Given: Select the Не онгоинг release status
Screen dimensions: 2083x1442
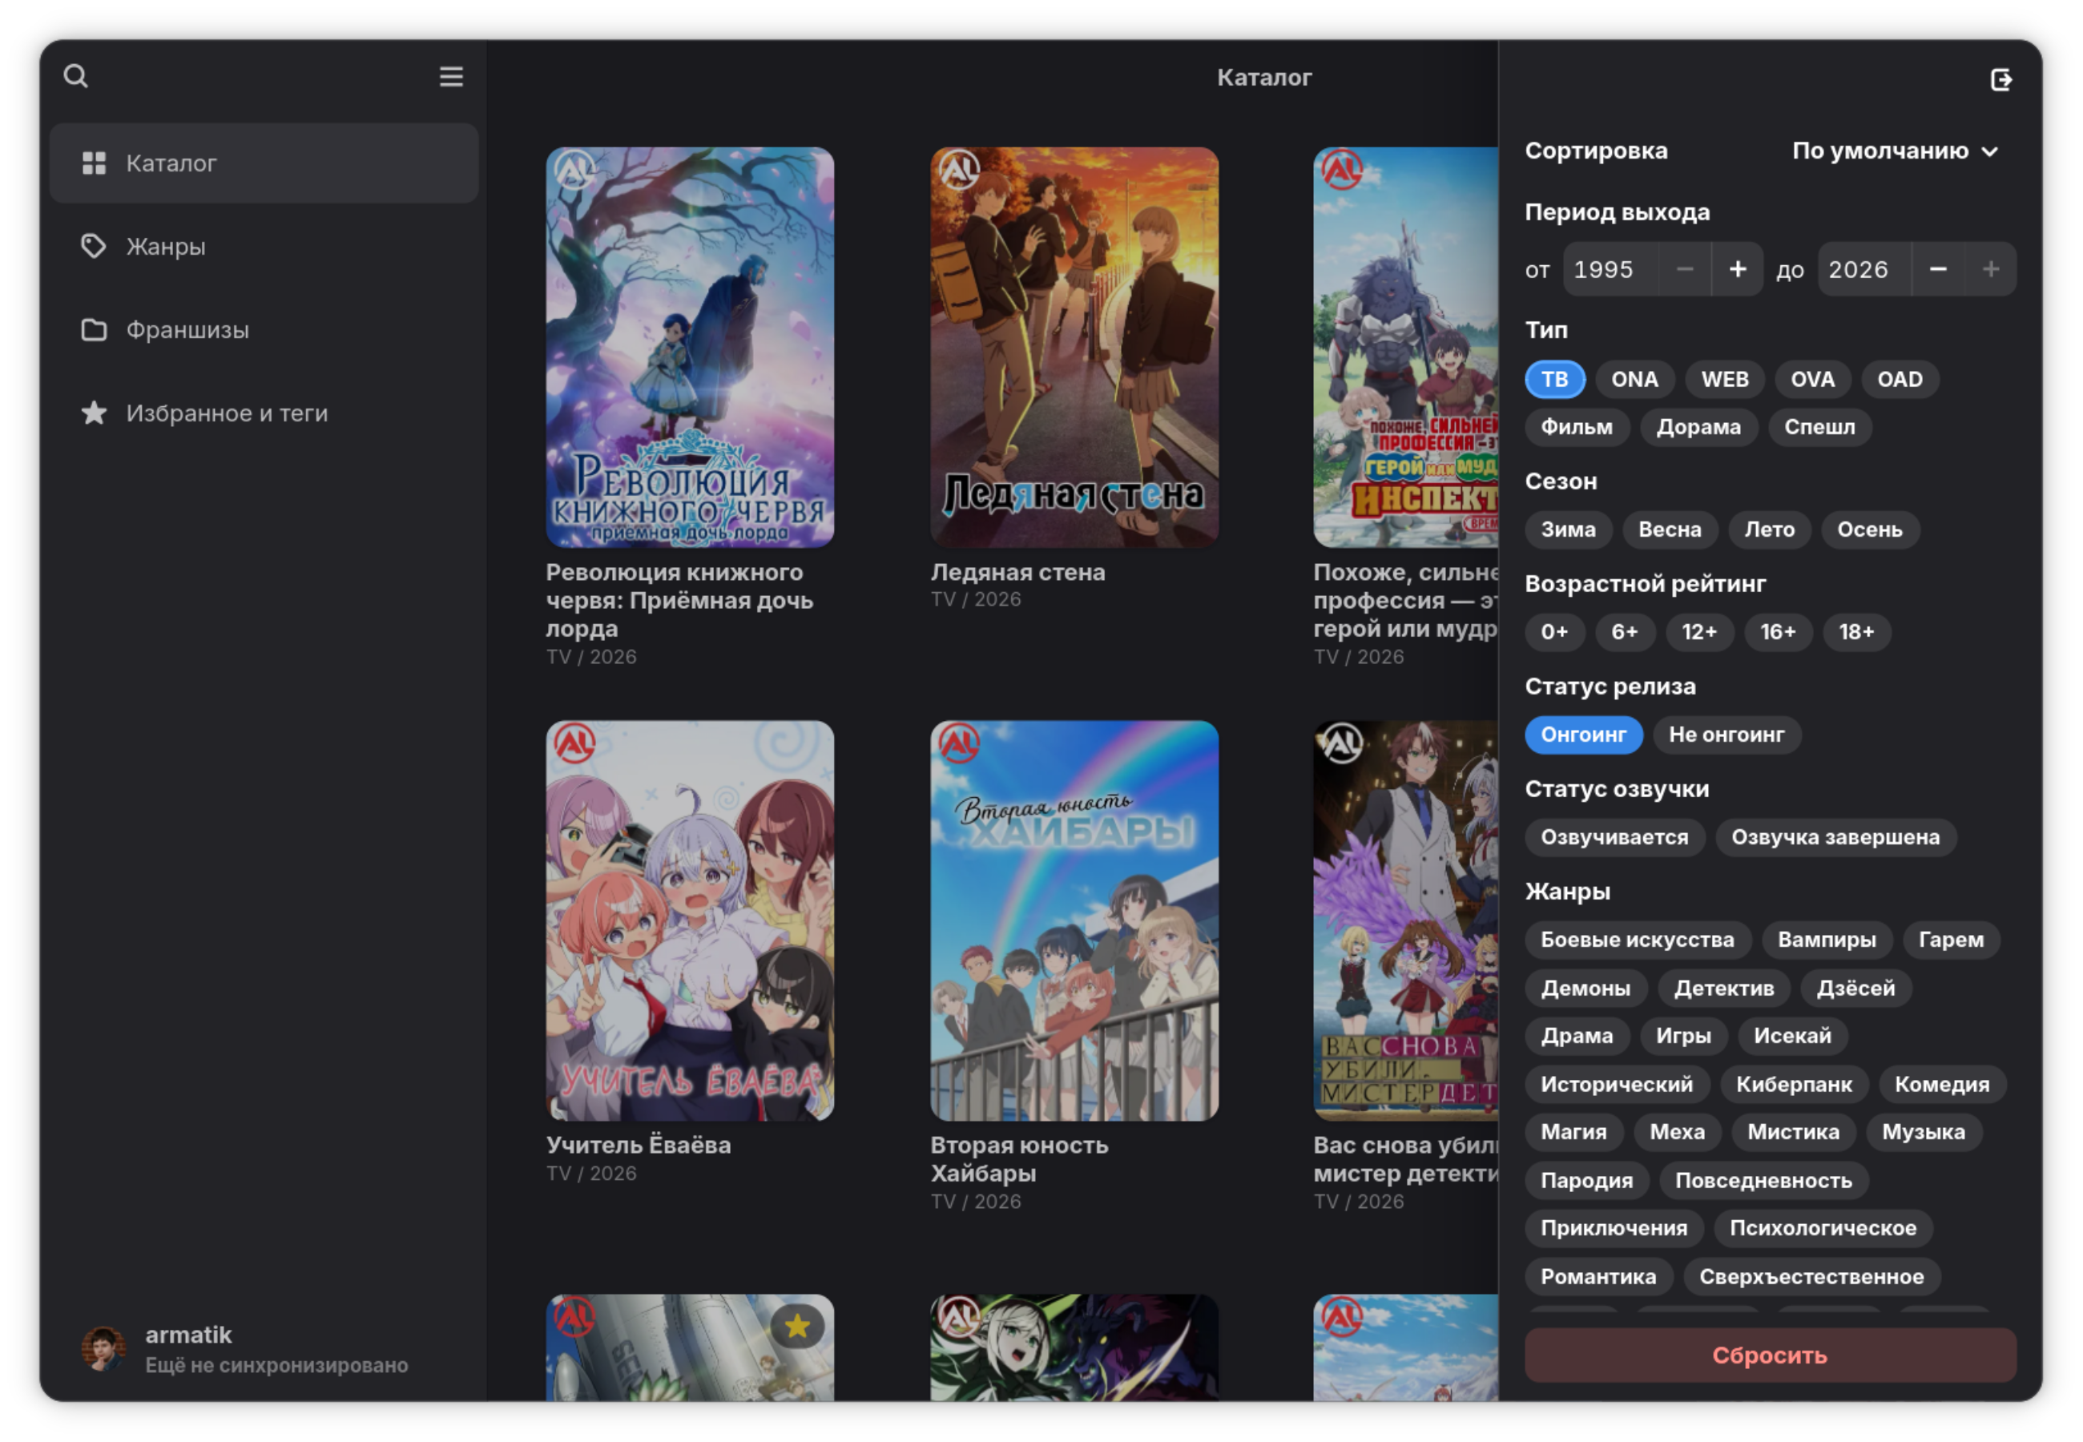Looking at the screenshot, I should point(1726,735).
